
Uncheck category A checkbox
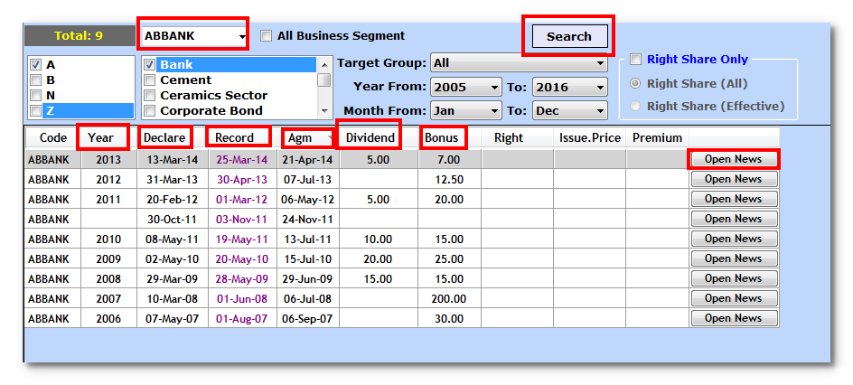click(x=35, y=65)
